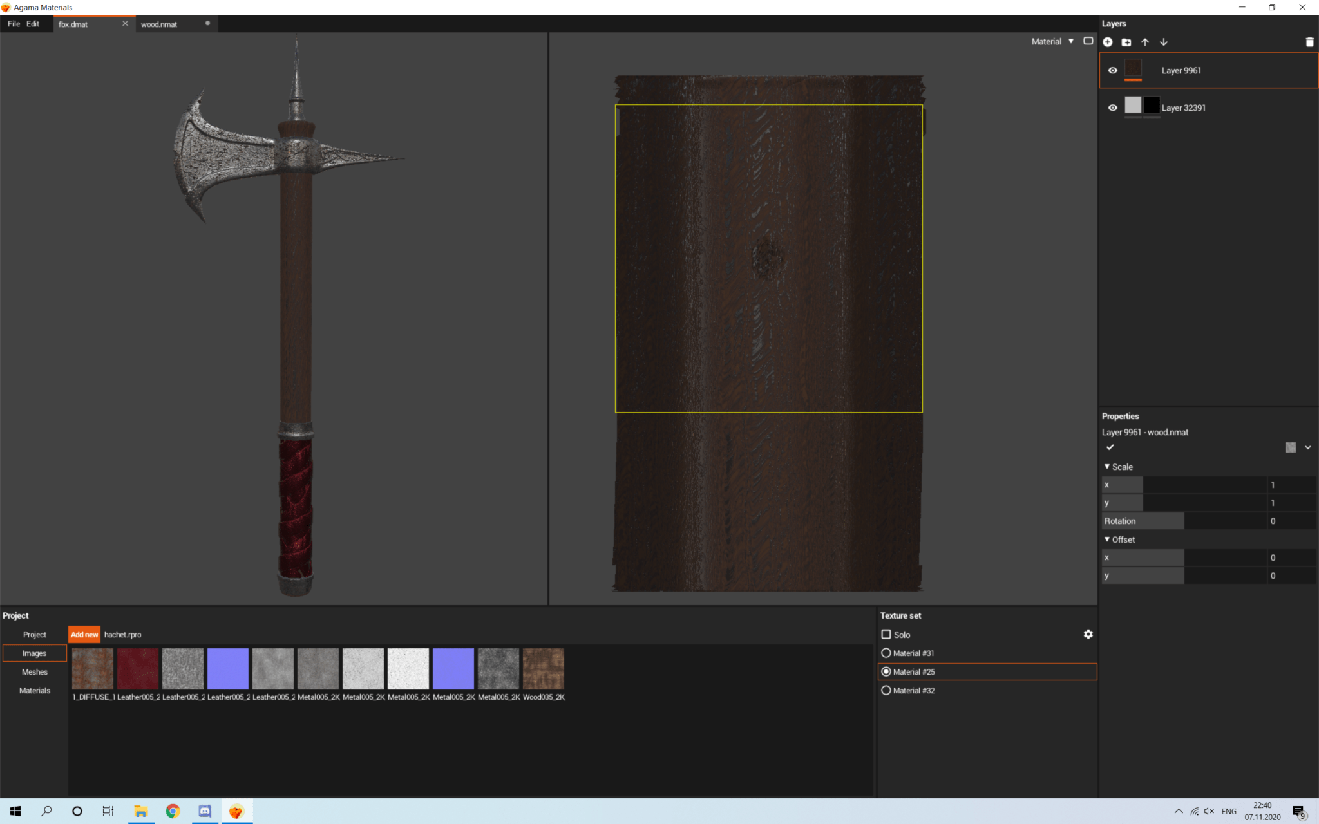Switch to the wood.nmat tab
The image size is (1319, 824).
(159, 24)
